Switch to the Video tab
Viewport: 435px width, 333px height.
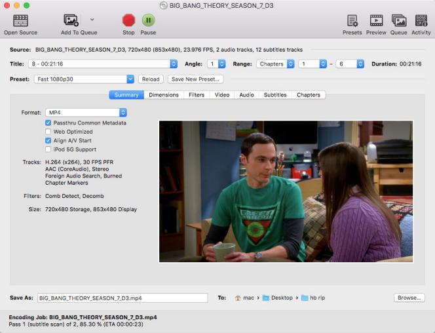tap(222, 95)
